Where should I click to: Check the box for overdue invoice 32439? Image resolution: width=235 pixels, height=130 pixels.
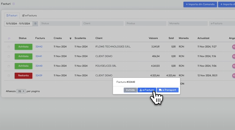pos(9,76)
